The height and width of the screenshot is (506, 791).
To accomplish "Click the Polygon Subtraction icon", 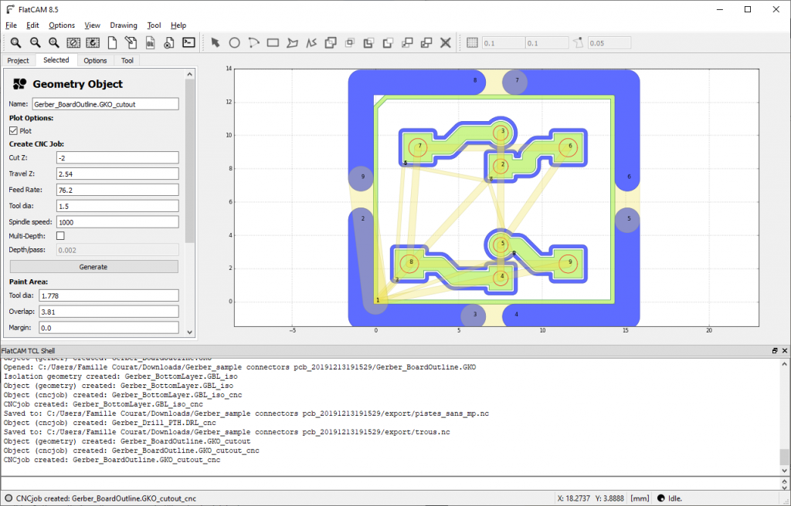I will (368, 43).
